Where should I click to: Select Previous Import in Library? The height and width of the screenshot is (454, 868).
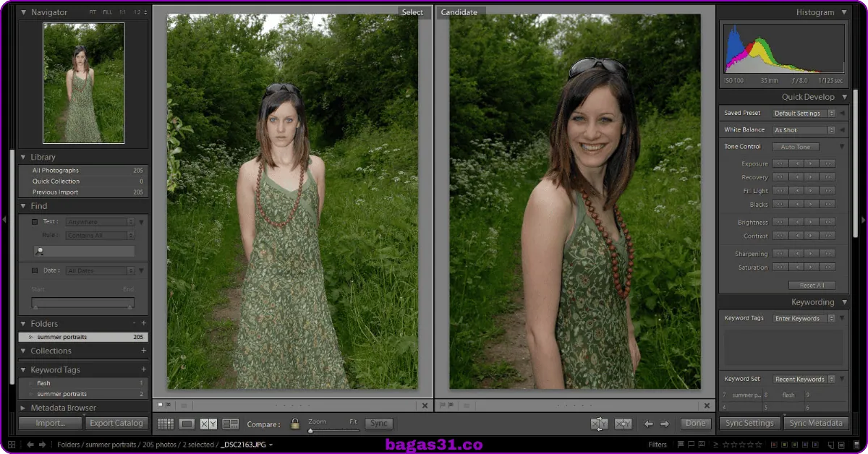(x=83, y=192)
